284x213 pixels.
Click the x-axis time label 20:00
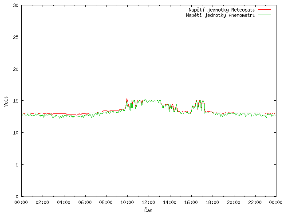coord(233,202)
